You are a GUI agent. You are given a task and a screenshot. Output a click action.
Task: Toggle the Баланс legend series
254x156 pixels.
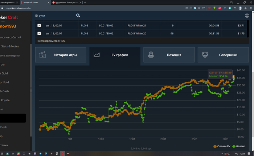(239, 146)
